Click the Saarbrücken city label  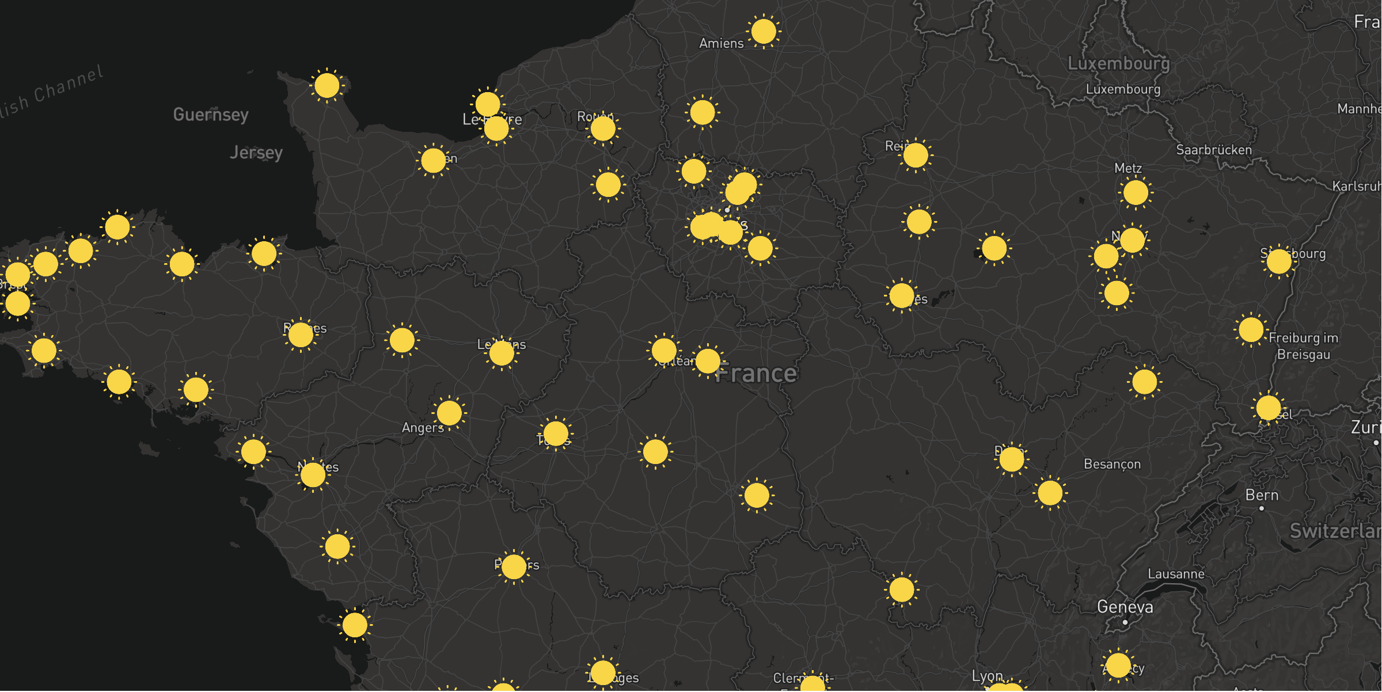point(1213,150)
